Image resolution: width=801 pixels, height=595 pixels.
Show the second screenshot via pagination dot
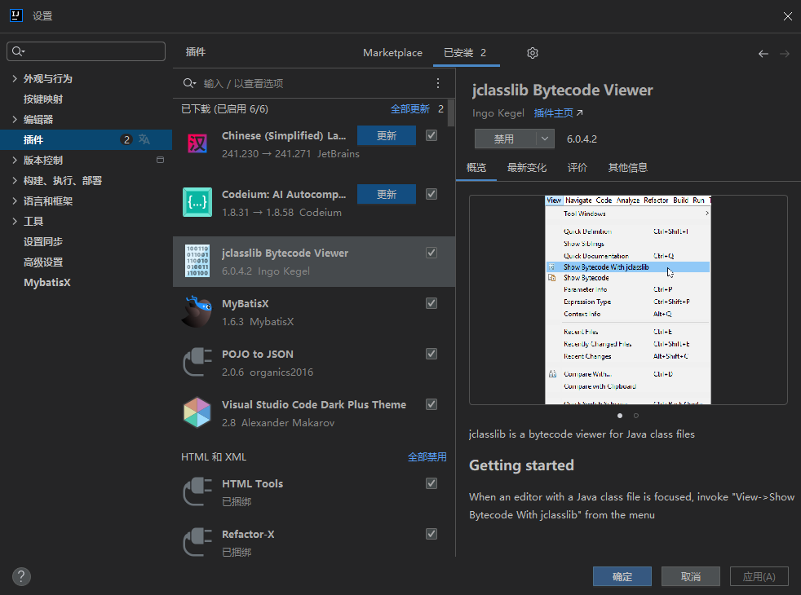[x=636, y=416]
